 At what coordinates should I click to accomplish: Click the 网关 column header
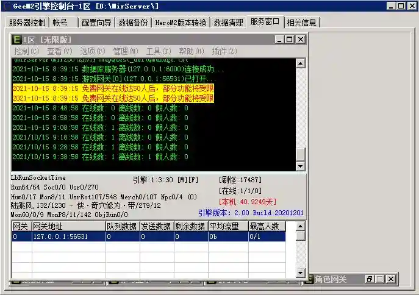21,226
